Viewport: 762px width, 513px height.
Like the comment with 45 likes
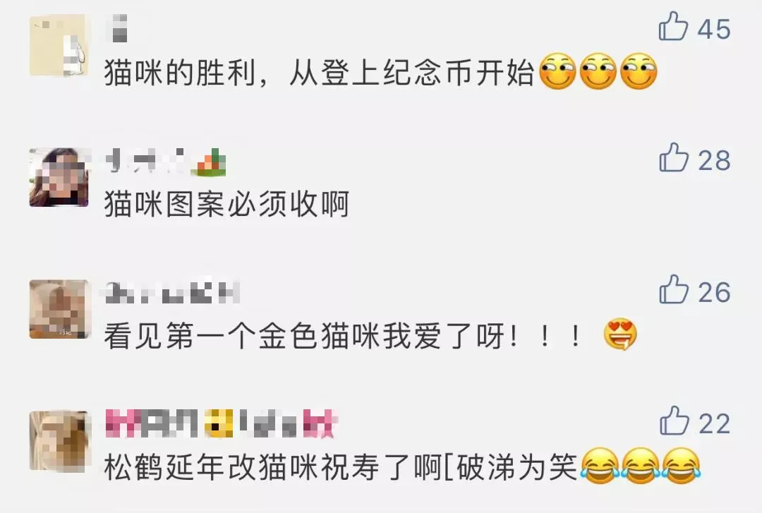(673, 26)
